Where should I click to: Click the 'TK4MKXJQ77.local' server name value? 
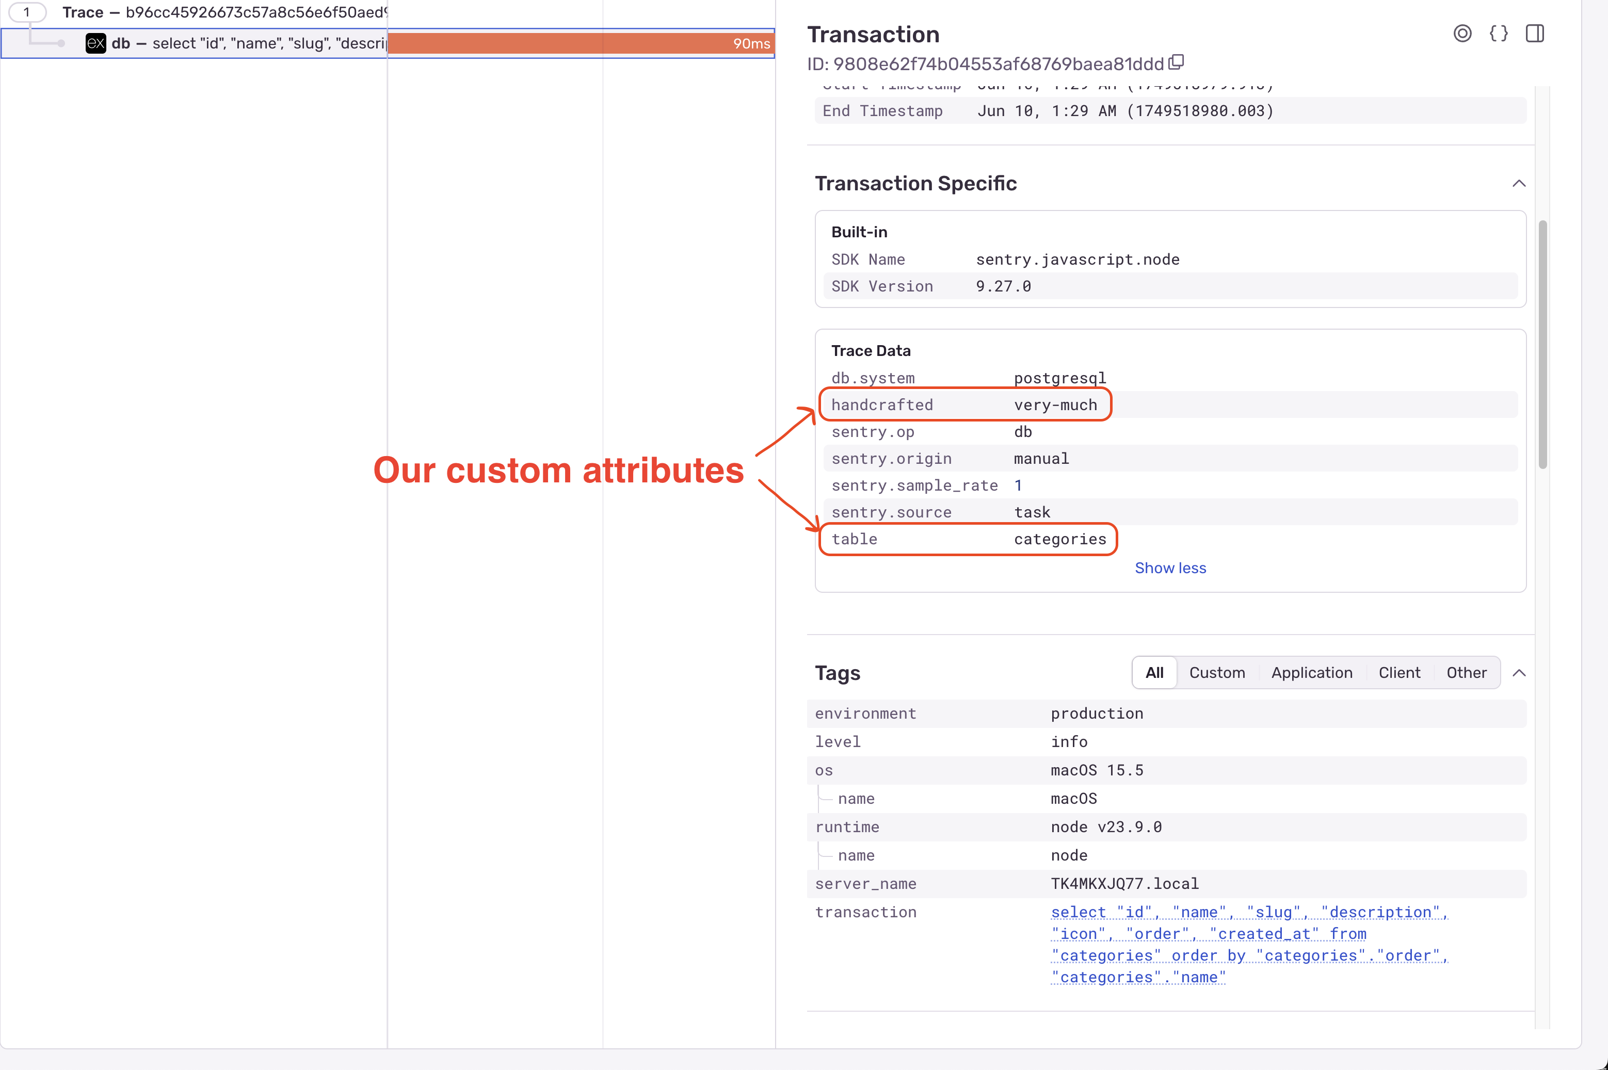click(x=1124, y=884)
